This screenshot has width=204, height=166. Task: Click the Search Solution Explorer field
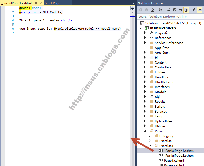[171, 17]
